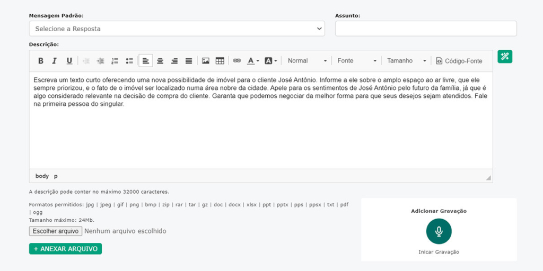
Task: Toggle italic formatting in editor toolbar
Action: 55,61
